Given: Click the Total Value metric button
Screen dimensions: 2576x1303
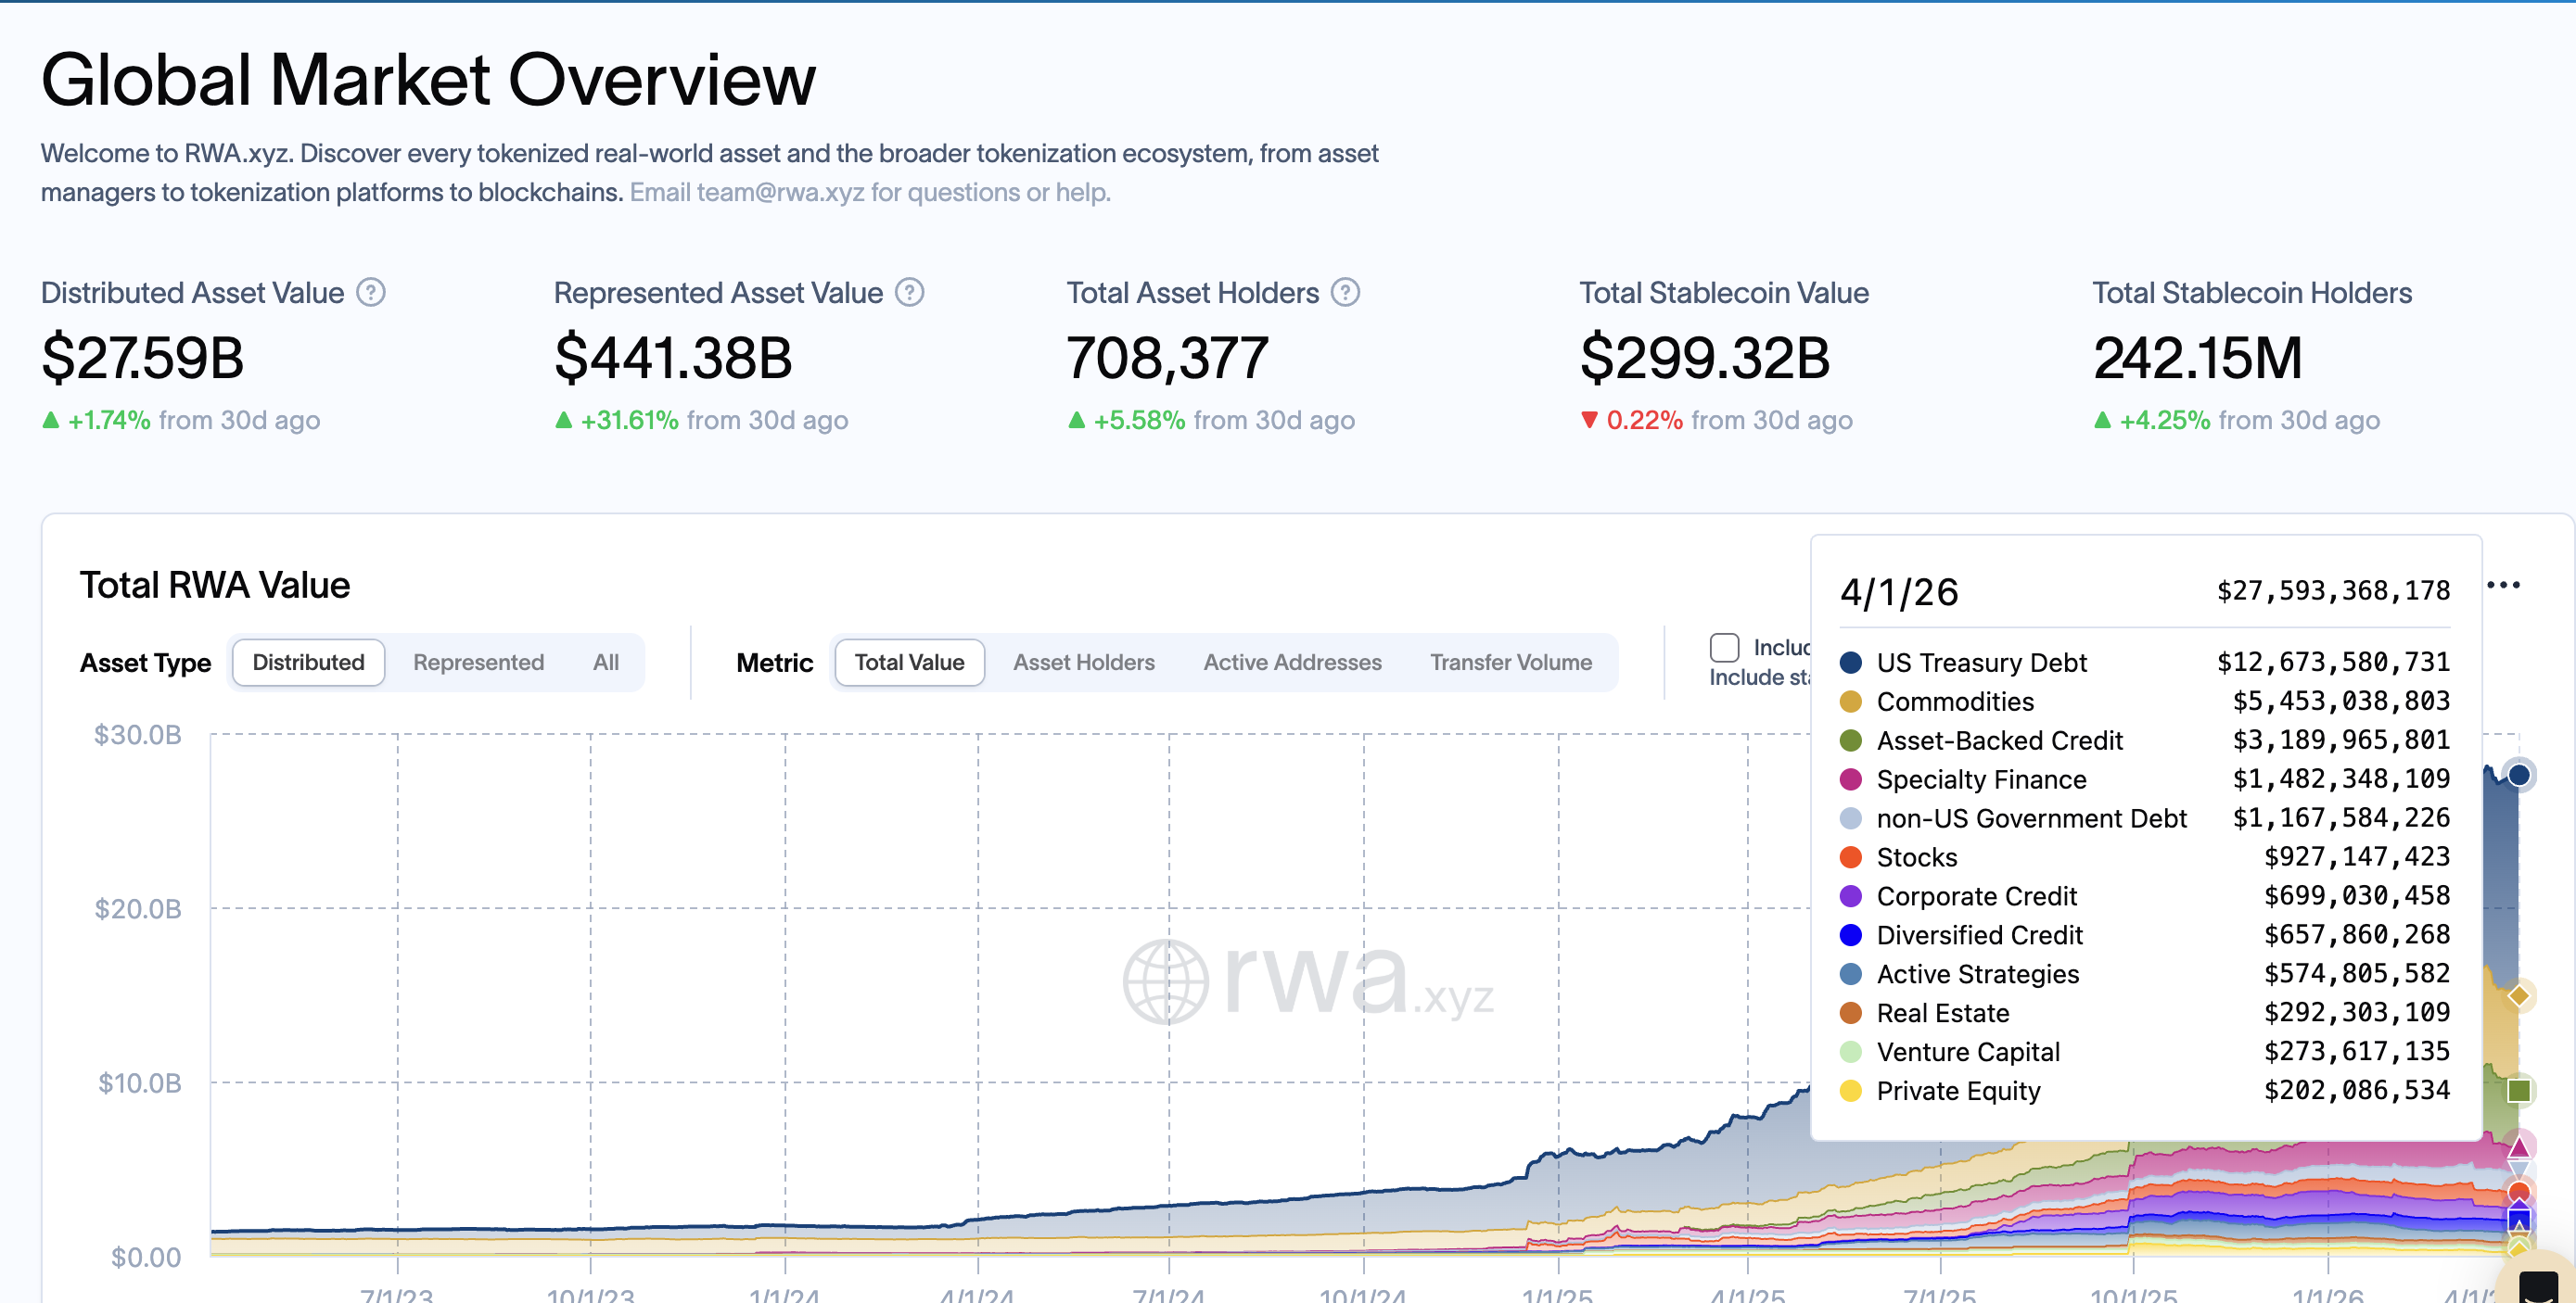Looking at the screenshot, I should 908,662.
